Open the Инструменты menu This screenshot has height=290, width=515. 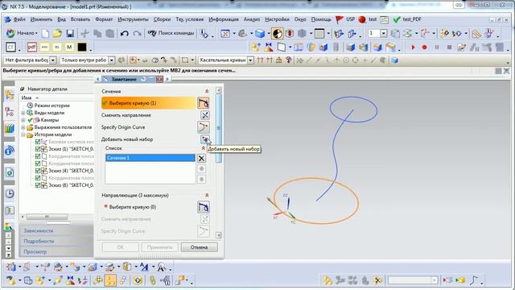click(133, 19)
